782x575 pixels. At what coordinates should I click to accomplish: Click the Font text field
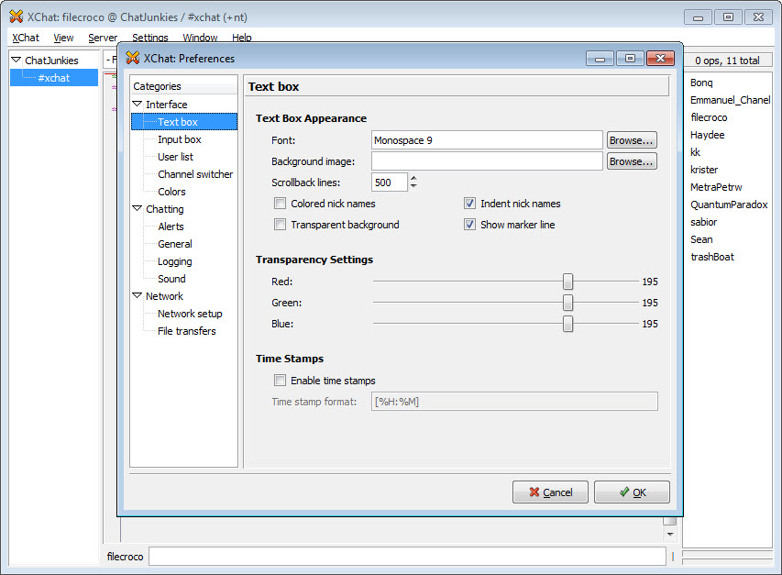[x=487, y=140]
